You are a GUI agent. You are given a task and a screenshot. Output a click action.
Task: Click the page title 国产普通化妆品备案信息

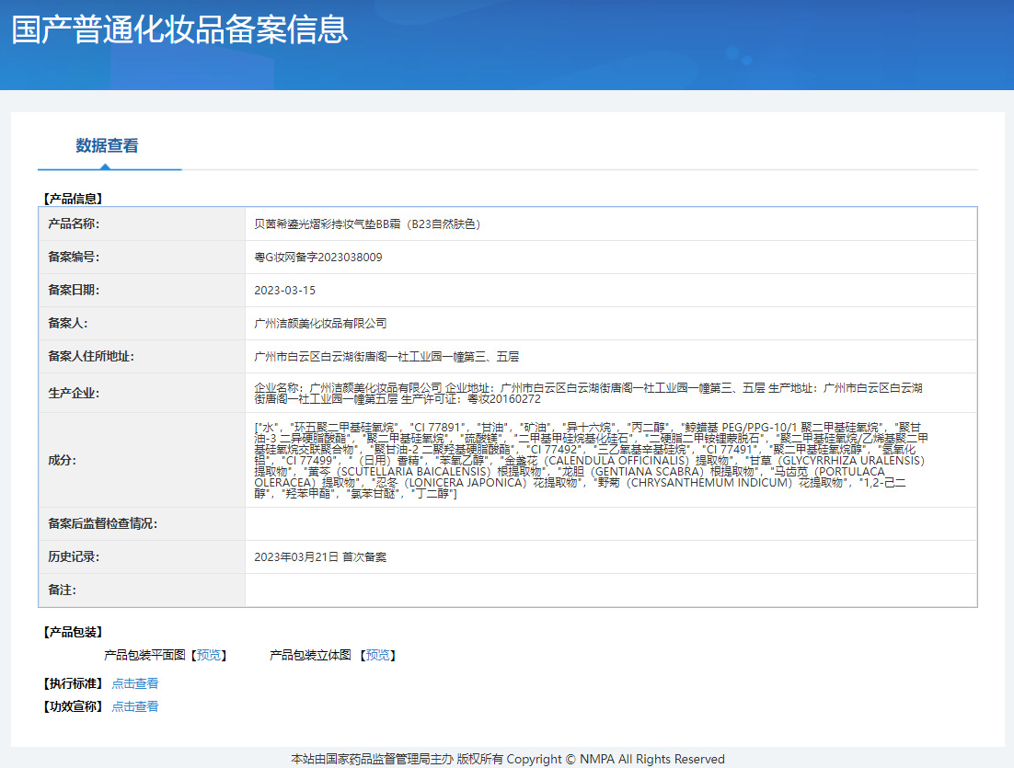tap(179, 29)
